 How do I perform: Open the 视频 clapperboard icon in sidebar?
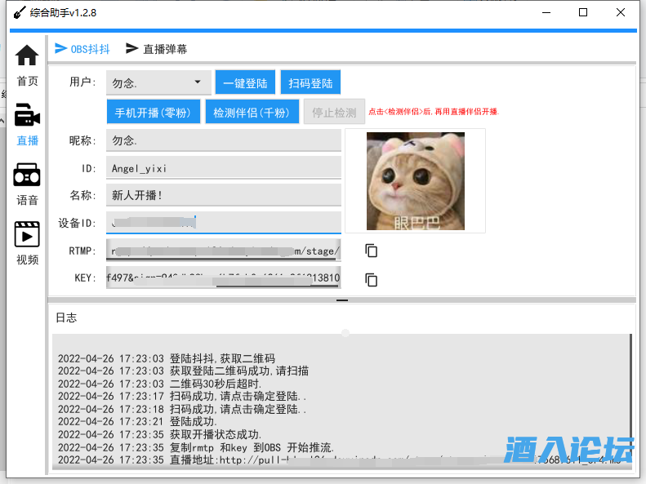click(27, 234)
